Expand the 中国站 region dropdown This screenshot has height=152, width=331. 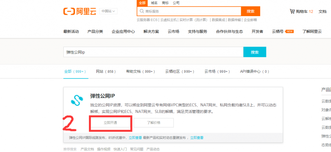tap(108, 11)
